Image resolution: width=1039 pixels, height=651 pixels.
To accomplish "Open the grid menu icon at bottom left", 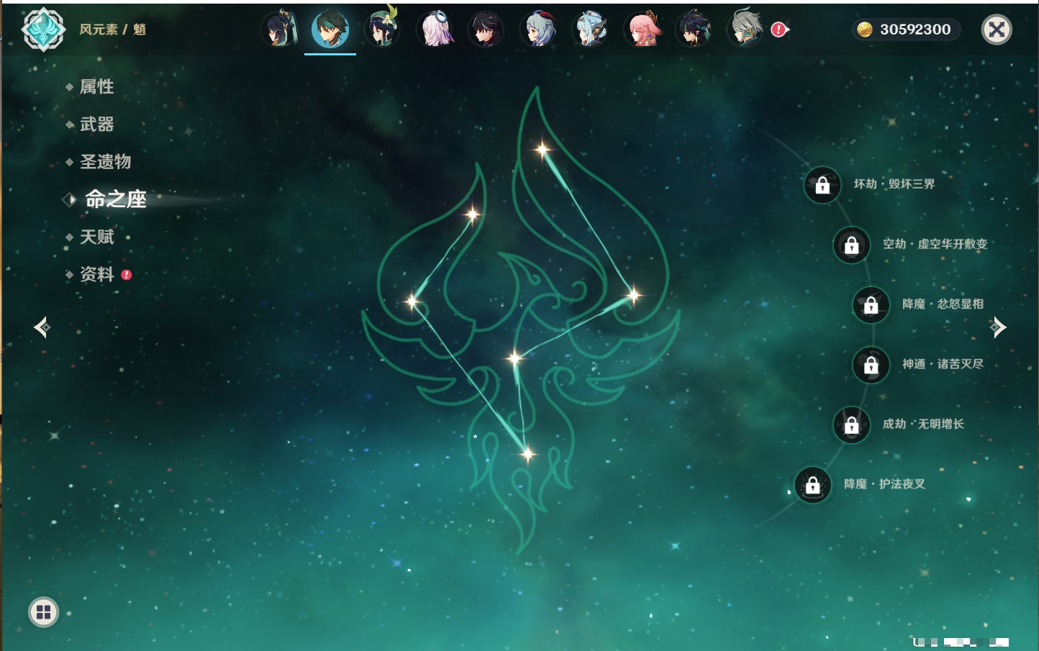I will [43, 612].
